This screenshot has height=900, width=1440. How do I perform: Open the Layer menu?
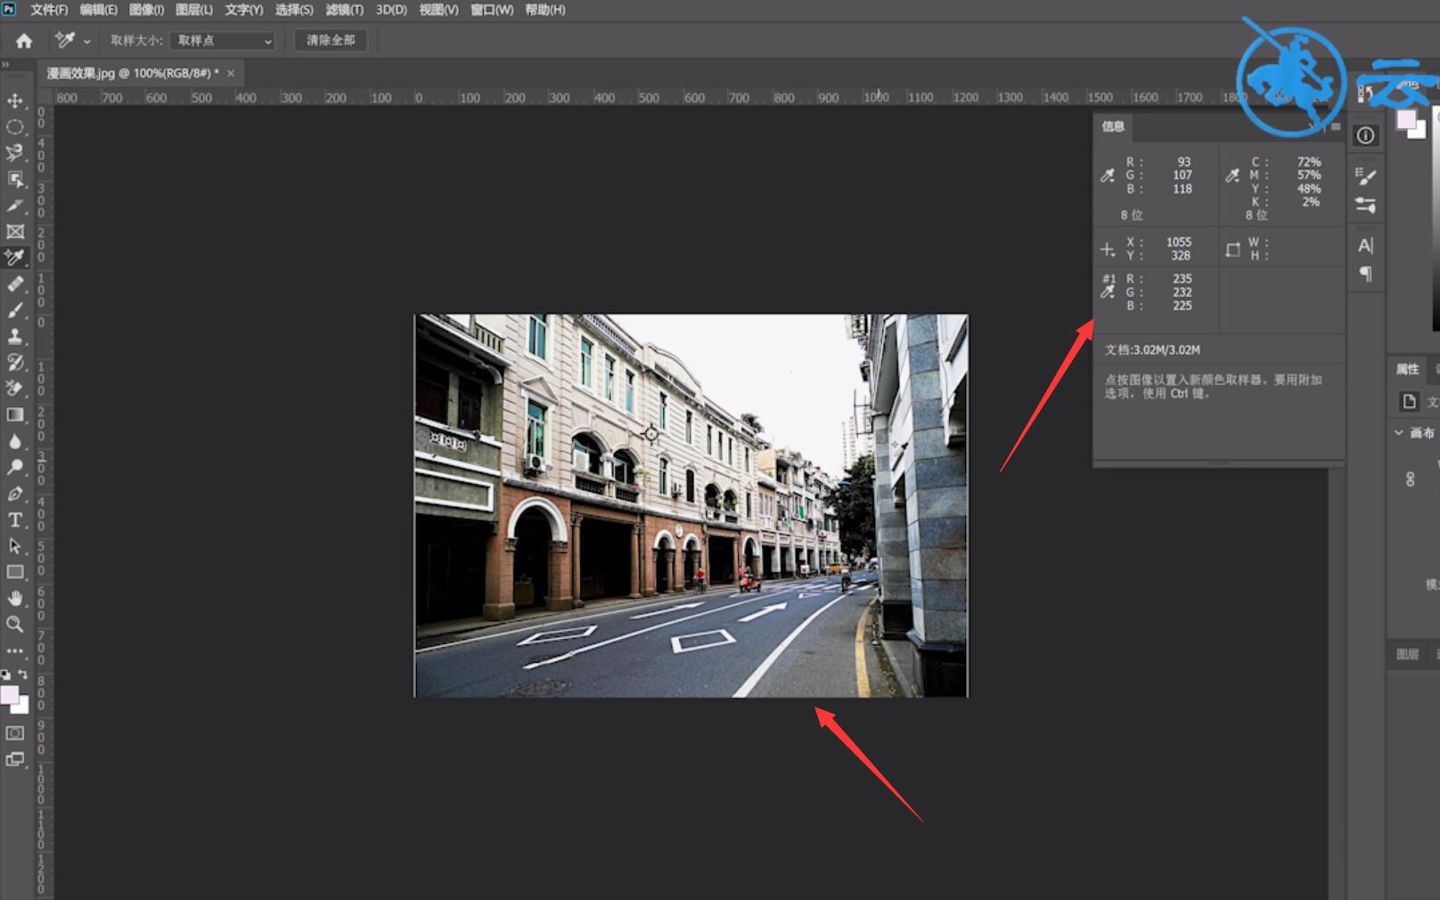coord(194,10)
